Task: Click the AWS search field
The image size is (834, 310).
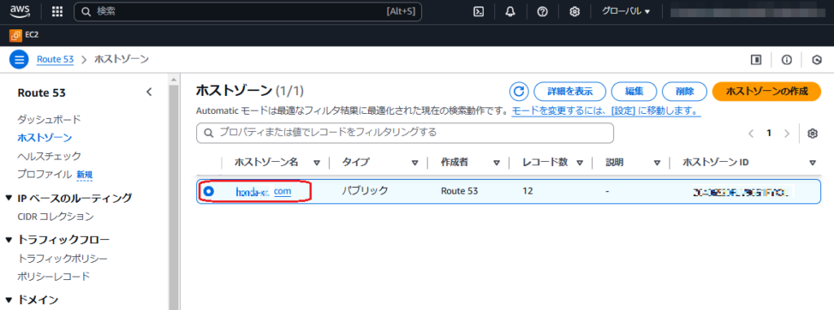Action: [248, 11]
